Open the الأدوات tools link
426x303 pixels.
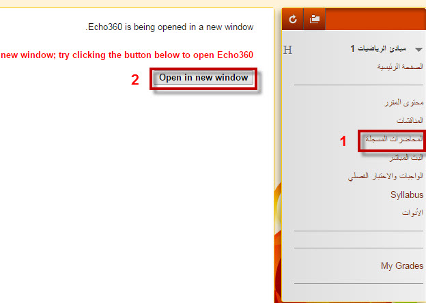(412, 213)
